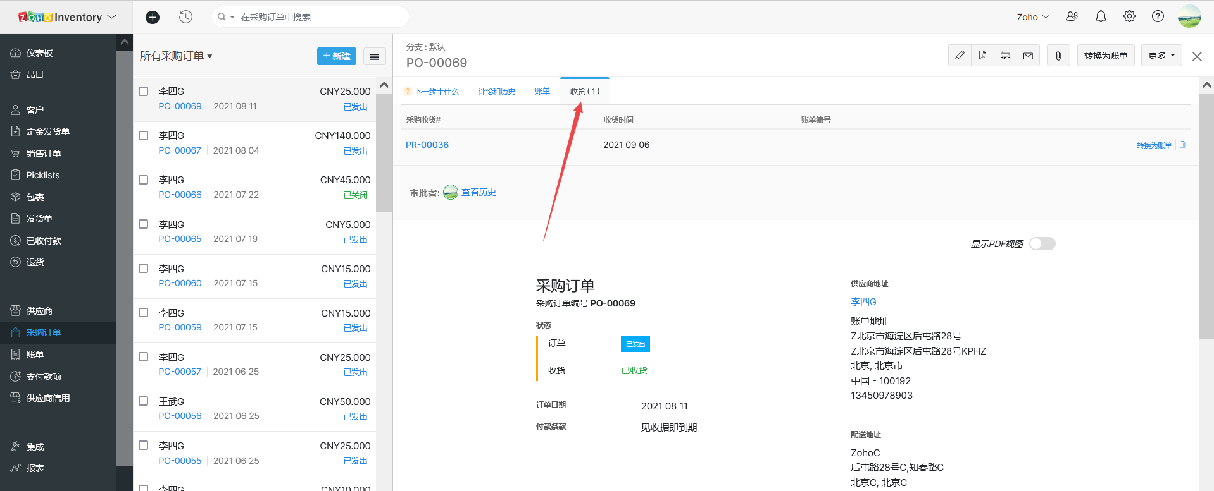Viewport: 1214px width, 491px height.
Task: Toggle the 显示PDF视图 switch
Action: pyautogui.click(x=1042, y=244)
